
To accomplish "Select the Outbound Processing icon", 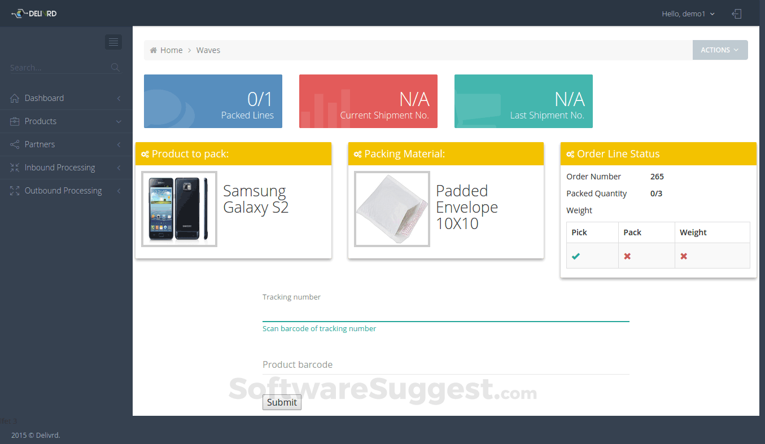I will pyautogui.click(x=14, y=190).
